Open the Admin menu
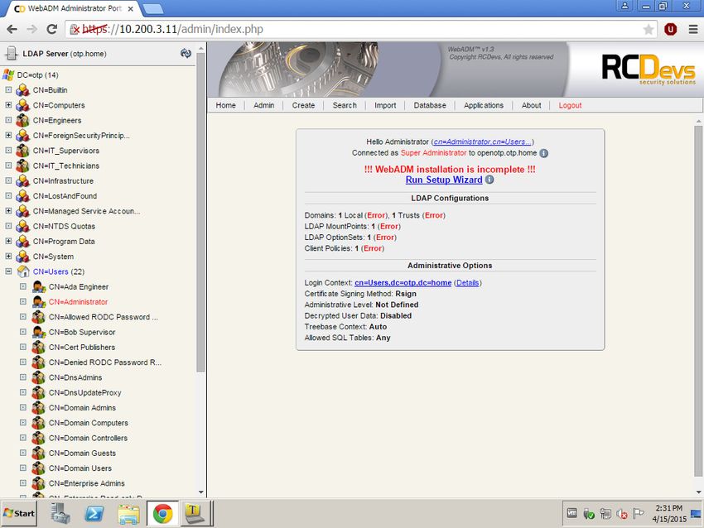704x528 pixels. [x=263, y=105]
